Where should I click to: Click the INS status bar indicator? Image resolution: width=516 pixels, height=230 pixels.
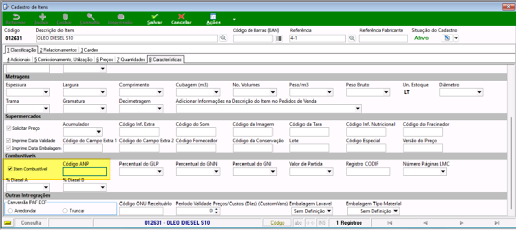[322, 223]
